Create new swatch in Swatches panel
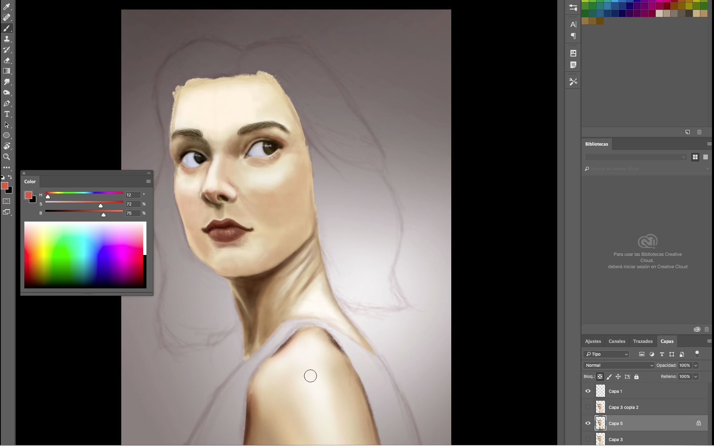Viewport: 714px width, 446px height. click(688, 132)
